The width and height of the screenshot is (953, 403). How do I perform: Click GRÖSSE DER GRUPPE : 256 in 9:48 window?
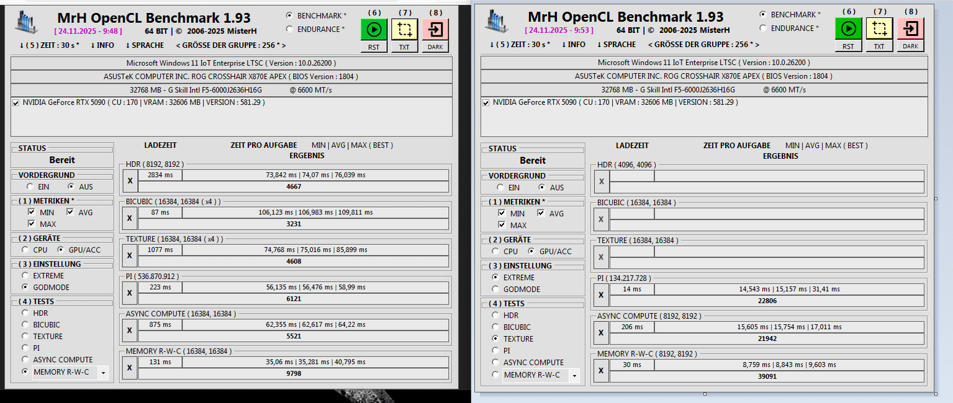click(231, 45)
